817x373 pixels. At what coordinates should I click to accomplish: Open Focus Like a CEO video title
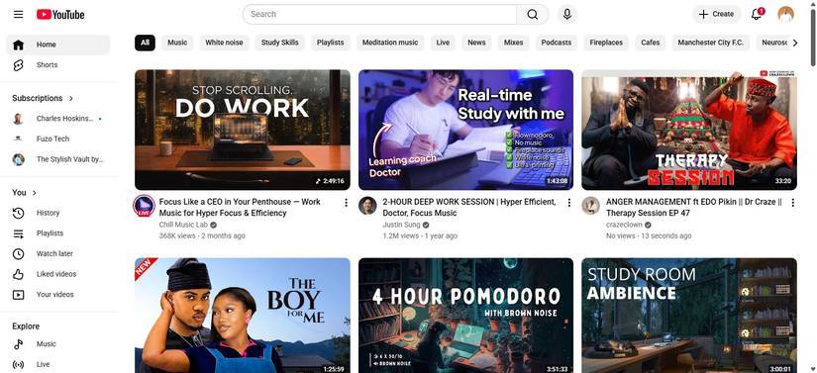pos(240,207)
